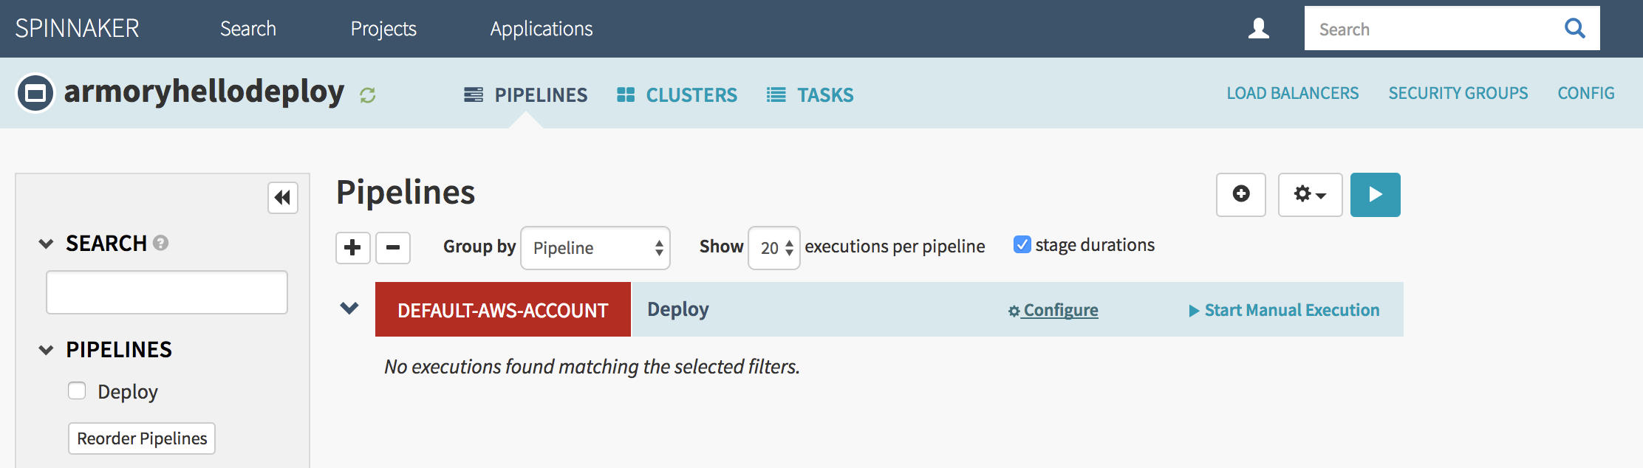The width and height of the screenshot is (1643, 468).
Task: Open the gear configure dropdown menu
Action: click(x=1310, y=194)
